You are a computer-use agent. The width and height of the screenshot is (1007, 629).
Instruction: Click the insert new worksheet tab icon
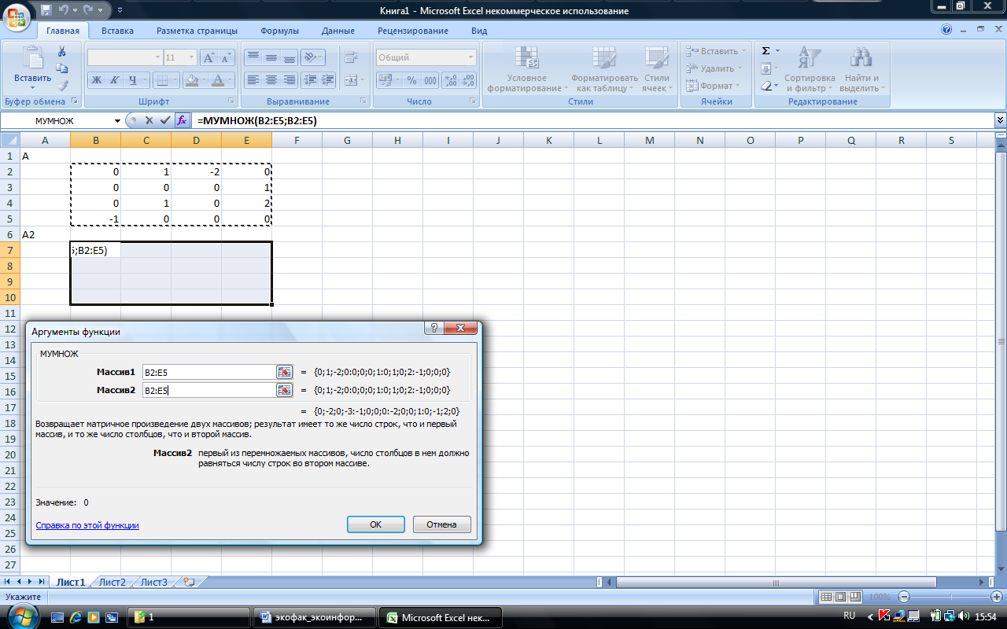coord(189,583)
